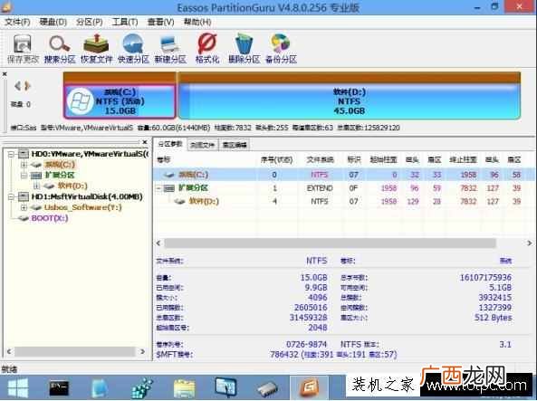Collapse the 扩展分区 node in tree
This screenshot has height=401, width=537.
point(24,176)
